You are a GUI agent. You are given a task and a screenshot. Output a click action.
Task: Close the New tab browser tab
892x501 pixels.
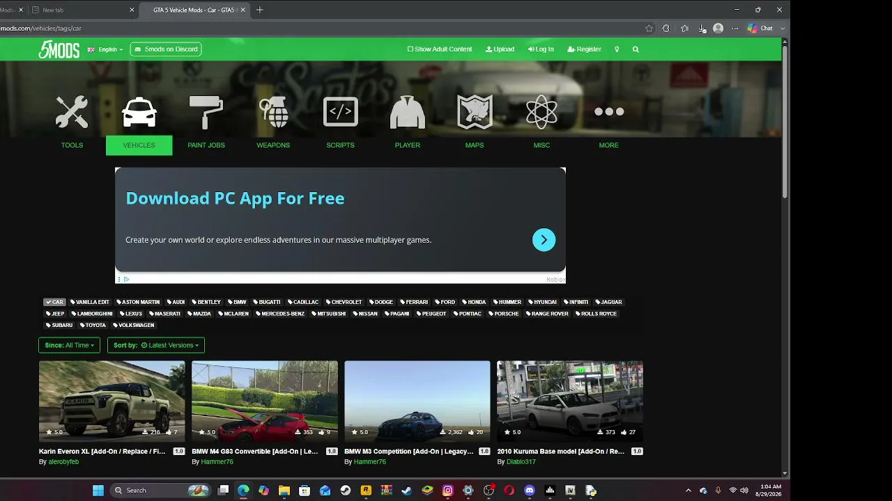[132, 10]
